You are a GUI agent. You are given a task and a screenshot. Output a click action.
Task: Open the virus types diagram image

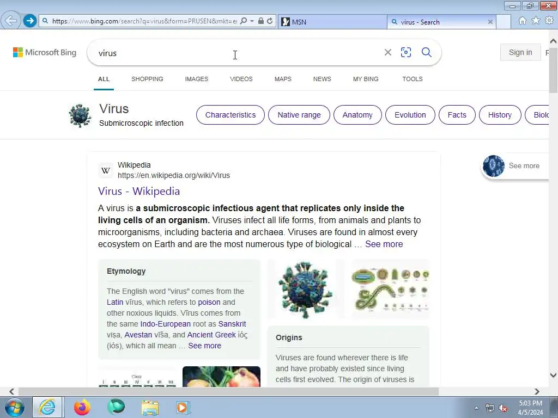(390, 289)
